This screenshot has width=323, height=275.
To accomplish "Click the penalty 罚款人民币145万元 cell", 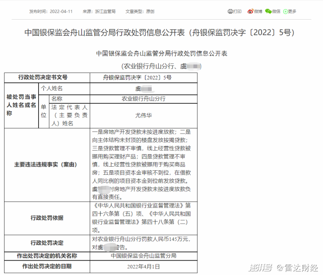I will tap(144, 243).
